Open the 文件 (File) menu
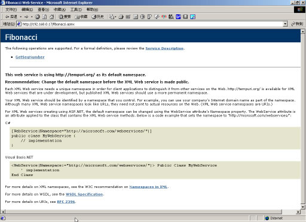 [11, 10]
